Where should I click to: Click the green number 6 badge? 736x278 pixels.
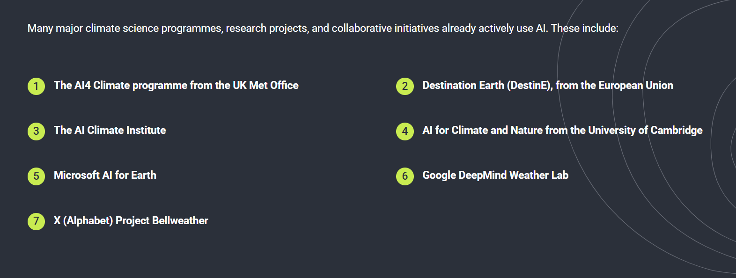pyautogui.click(x=405, y=176)
